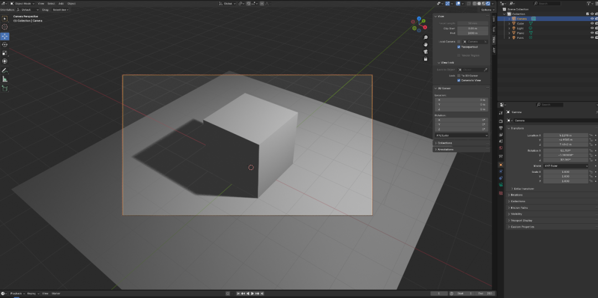
Task: Click the play animation button
Action: (x=252, y=294)
